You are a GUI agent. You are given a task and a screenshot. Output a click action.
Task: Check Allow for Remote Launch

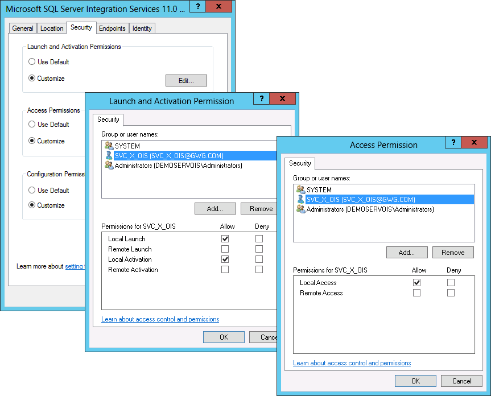225,249
